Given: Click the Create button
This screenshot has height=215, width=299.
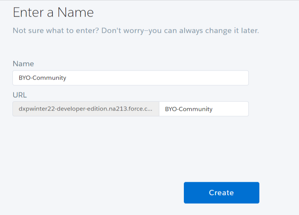Looking at the screenshot, I should tap(221, 193).
